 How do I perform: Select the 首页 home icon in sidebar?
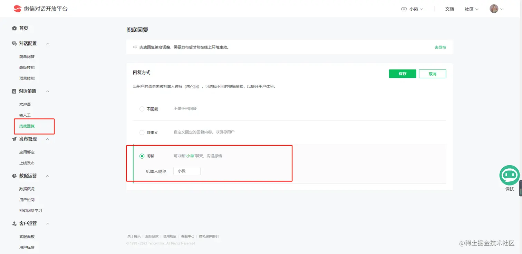(x=14, y=28)
